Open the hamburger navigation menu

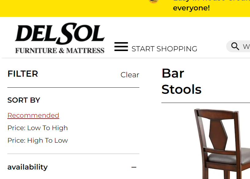[121, 46]
